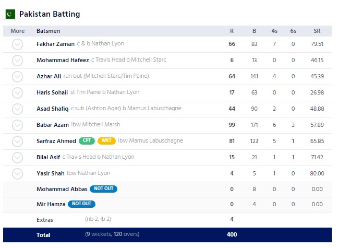
Task: Open Bilal Asif's more details
Action: 18,157
